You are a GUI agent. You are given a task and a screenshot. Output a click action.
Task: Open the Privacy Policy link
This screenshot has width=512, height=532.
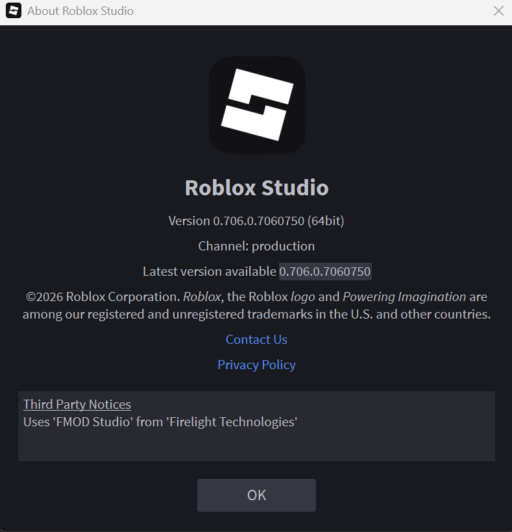click(256, 365)
